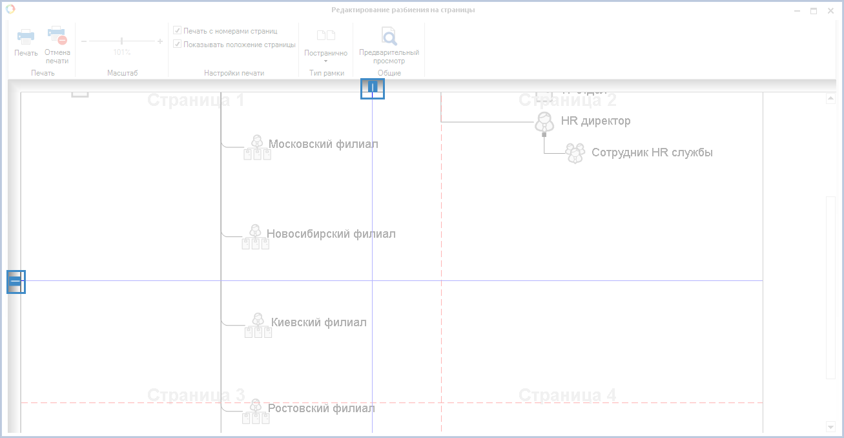Click the vertical scrollbar up arrow

click(x=831, y=98)
